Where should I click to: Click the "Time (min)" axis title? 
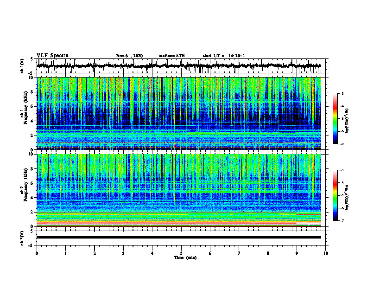point(185,258)
